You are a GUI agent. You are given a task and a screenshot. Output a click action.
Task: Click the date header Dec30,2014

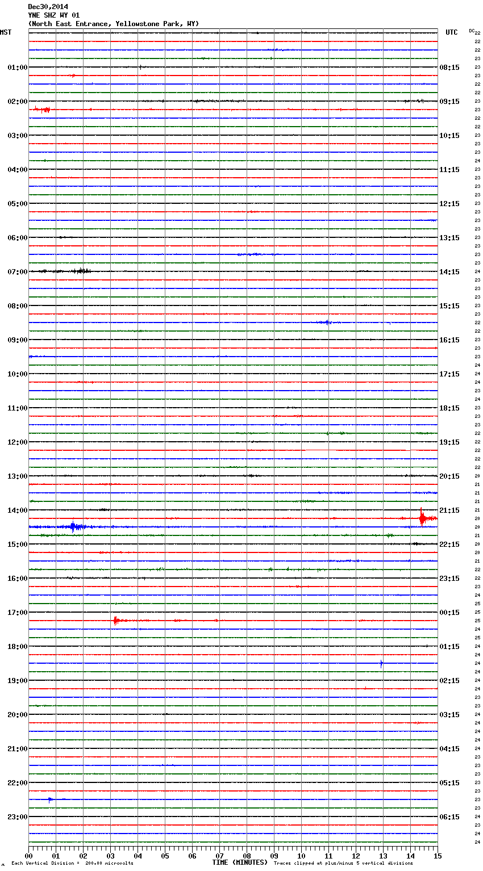(48, 7)
